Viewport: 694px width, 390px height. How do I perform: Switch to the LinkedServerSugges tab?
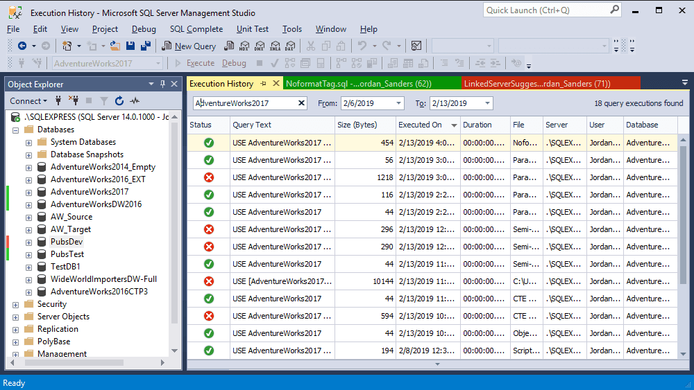(x=550, y=84)
